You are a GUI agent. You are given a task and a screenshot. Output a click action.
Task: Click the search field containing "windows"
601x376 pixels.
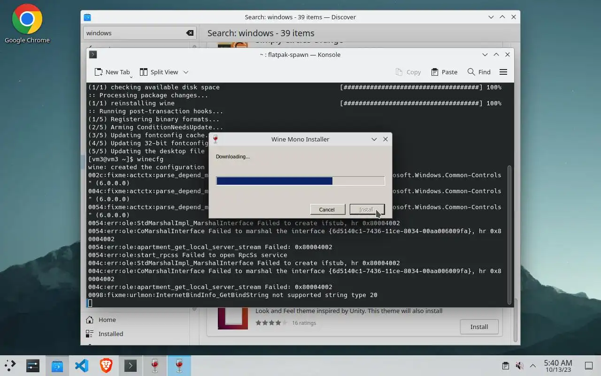(140, 33)
